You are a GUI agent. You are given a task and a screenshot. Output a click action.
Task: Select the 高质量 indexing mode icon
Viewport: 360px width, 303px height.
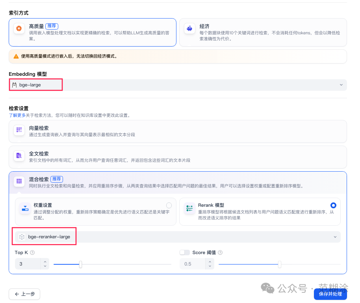[x=19, y=29]
